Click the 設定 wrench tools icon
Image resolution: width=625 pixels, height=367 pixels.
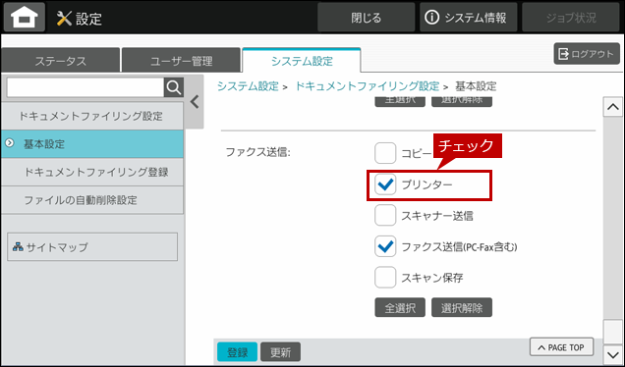(x=64, y=18)
